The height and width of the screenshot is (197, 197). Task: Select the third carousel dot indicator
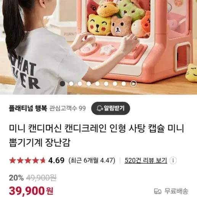point(80,84)
